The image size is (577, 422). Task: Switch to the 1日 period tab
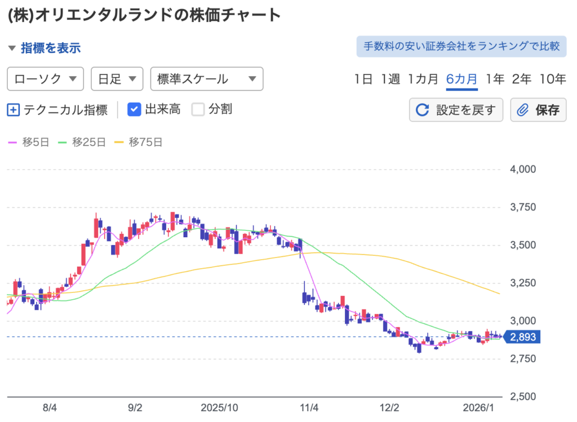pyautogui.click(x=363, y=79)
